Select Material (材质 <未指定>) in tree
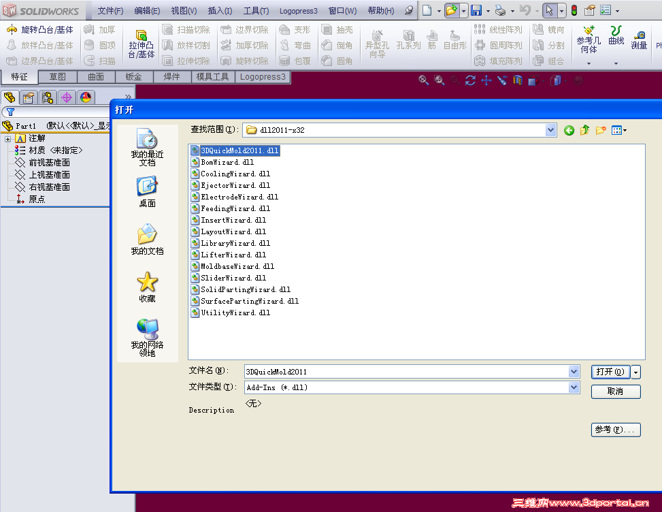 click(48, 150)
